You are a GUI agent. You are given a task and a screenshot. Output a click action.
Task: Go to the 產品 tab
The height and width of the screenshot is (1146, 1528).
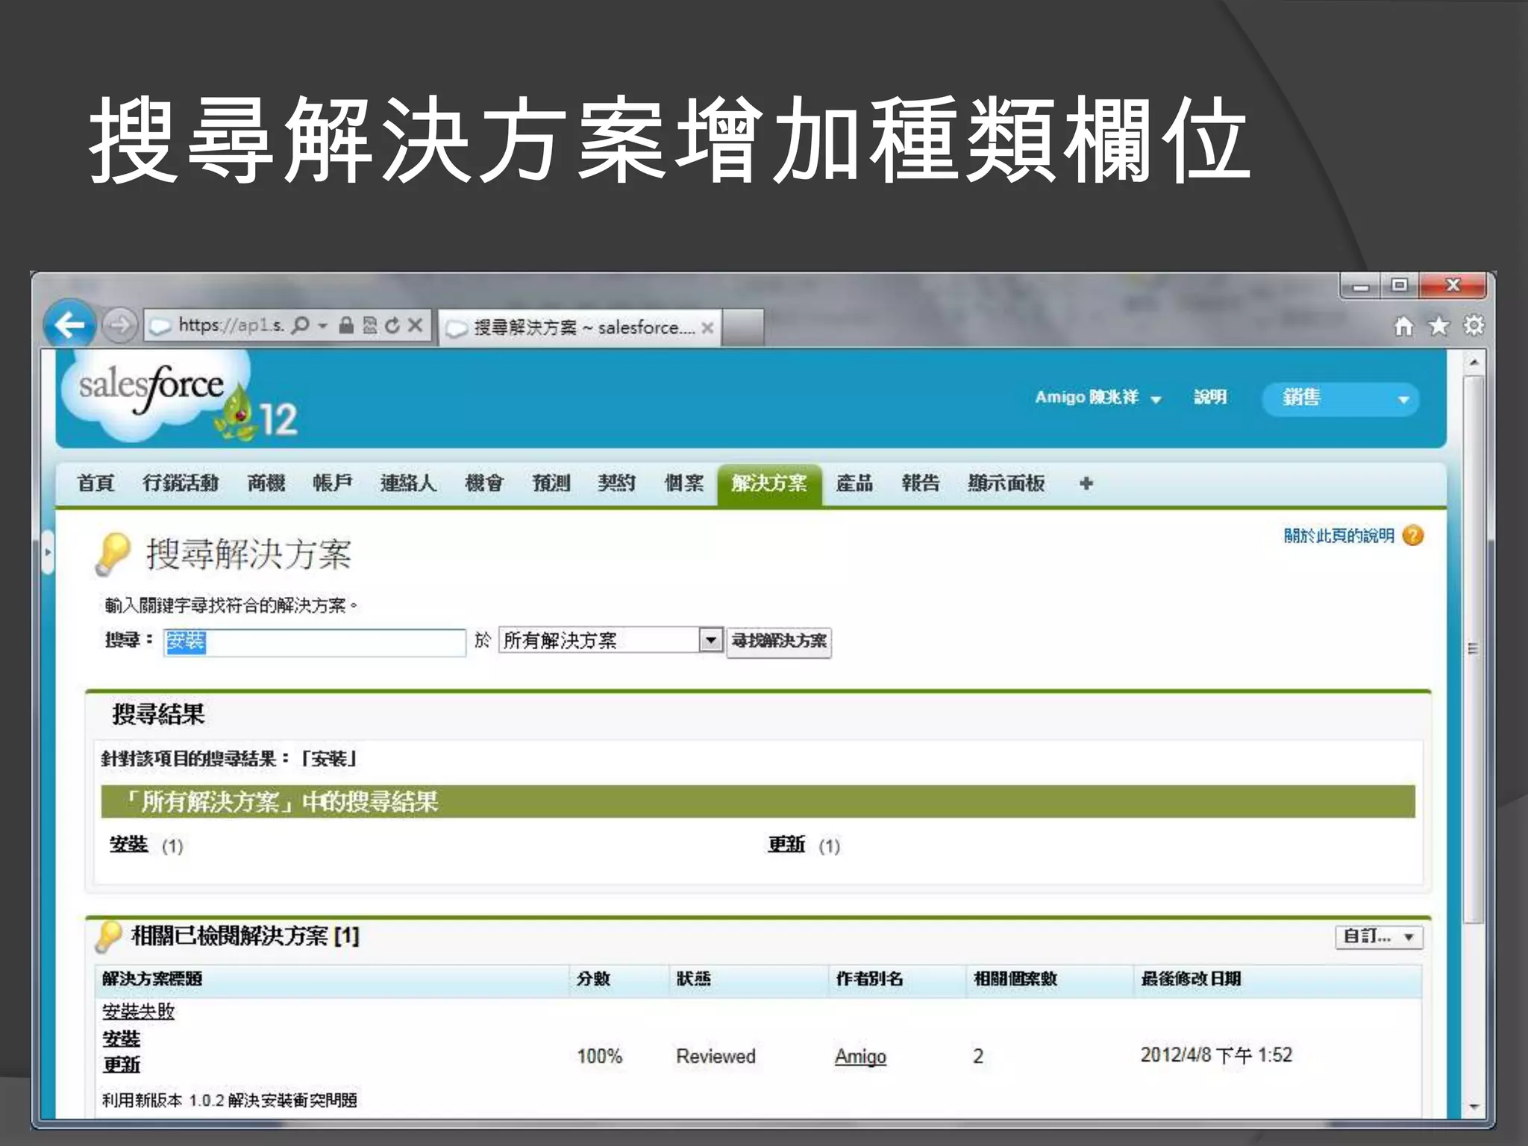click(854, 483)
